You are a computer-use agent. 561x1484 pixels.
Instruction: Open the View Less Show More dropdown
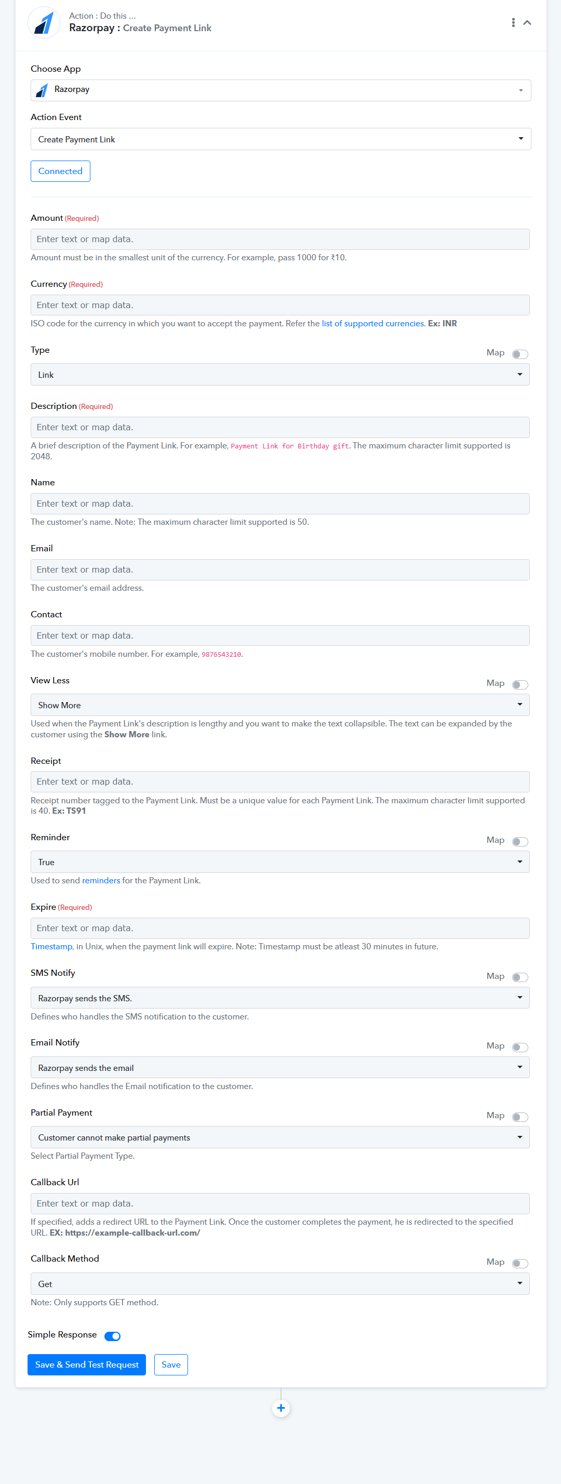280,705
